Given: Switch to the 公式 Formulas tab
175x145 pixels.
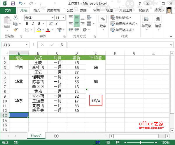Looking at the screenshot, I should pos(70,10).
